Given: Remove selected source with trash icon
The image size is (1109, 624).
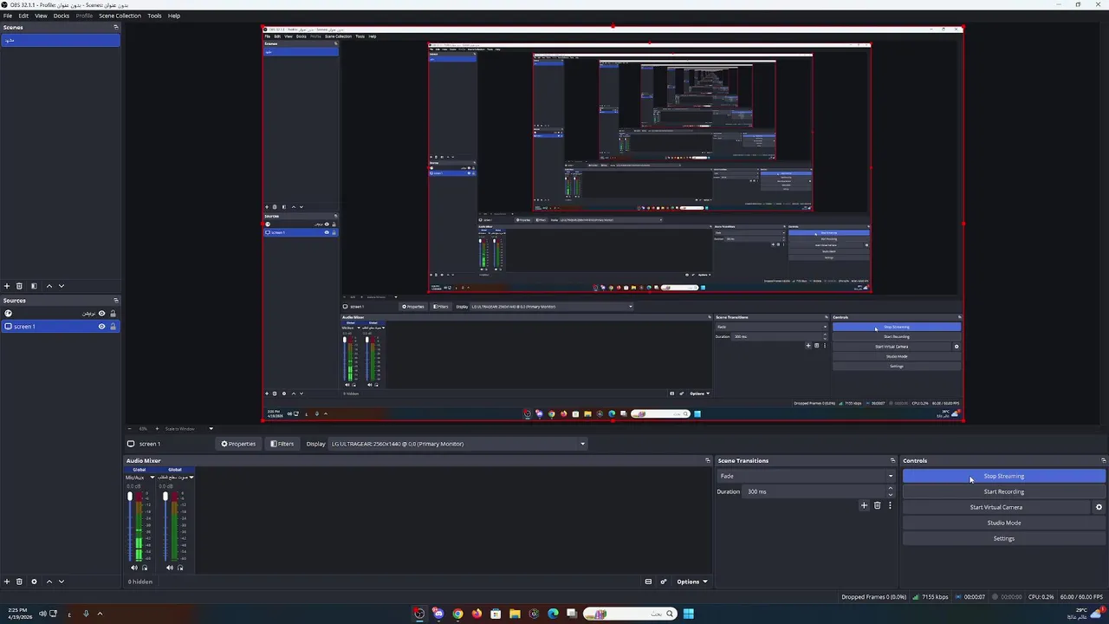Looking at the screenshot, I should coord(19,582).
